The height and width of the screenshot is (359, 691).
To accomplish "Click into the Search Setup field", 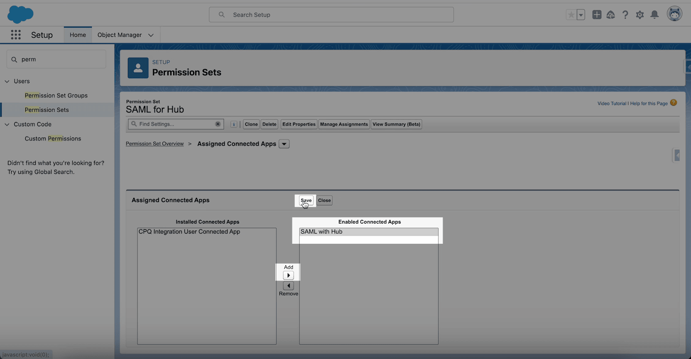I will pos(331,15).
